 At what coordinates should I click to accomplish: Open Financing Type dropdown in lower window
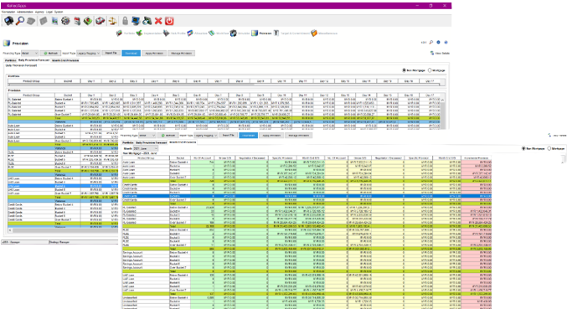(x=147, y=135)
